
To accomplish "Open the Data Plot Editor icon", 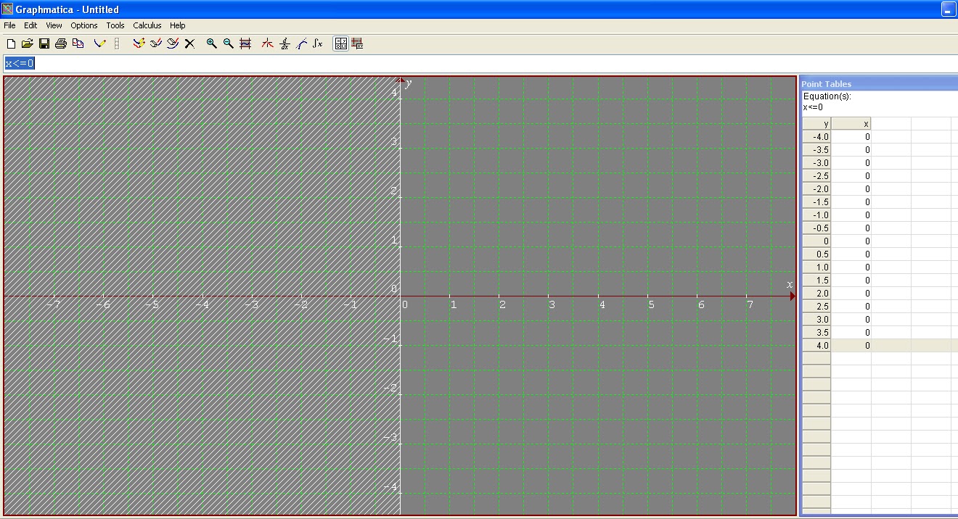I will (357, 43).
